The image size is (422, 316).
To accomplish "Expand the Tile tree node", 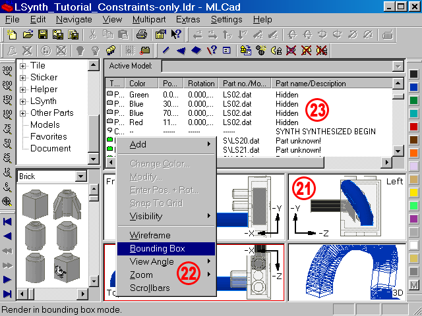I will (23, 66).
